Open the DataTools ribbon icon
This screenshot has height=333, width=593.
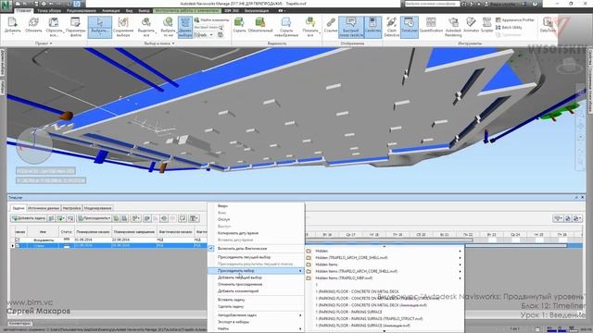(548, 25)
